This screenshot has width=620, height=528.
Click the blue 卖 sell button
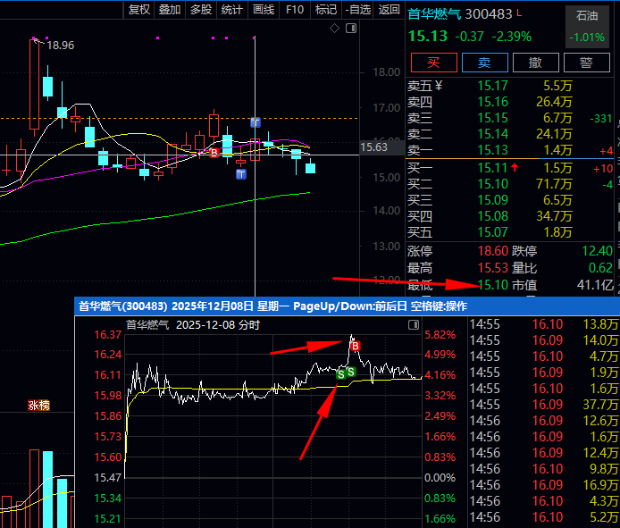485,63
